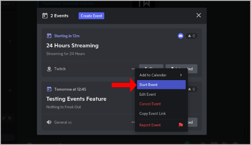Click calendar icon next to Tomorrow at 12:45
This screenshot has height=145, width=251.
click(x=49, y=89)
